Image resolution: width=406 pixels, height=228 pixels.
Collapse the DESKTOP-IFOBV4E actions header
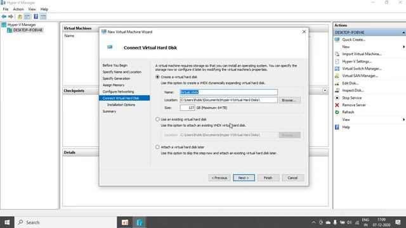click(403, 32)
